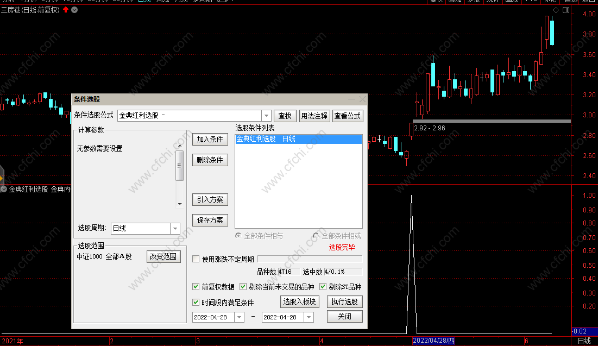Select 全部条件相与 radio button
This screenshot has width=598, height=346.
pyautogui.click(x=238, y=236)
